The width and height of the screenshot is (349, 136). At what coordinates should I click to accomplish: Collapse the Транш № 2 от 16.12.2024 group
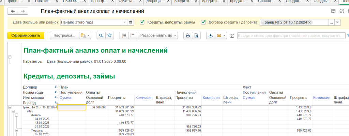point(10,107)
